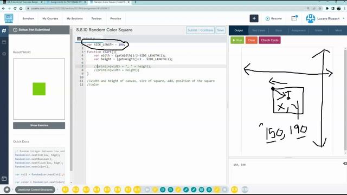Click Resume button with play icon

click(x=273, y=18)
